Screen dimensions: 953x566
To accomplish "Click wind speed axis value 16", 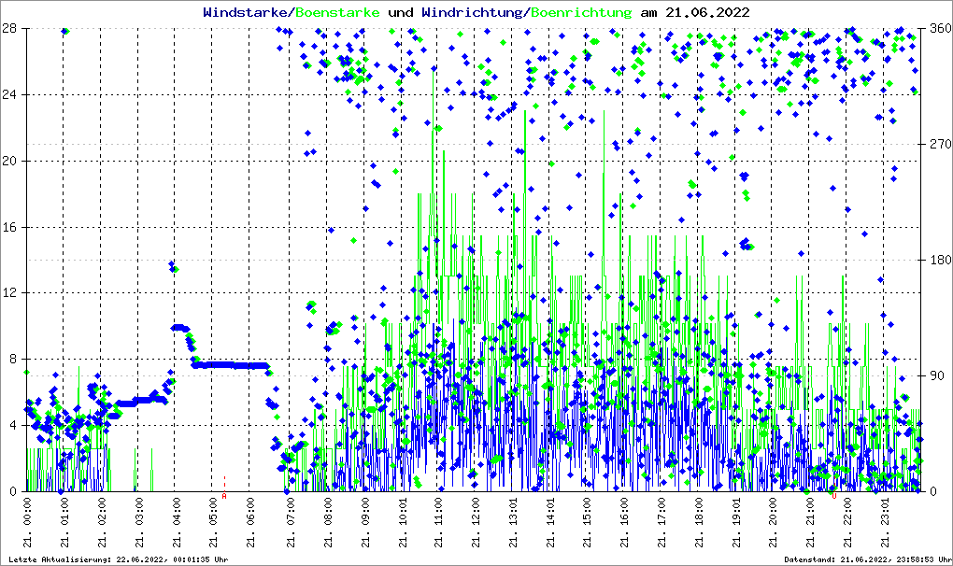I will click(8, 227).
